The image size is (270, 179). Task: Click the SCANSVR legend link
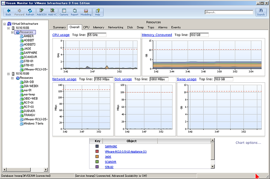coord(111,162)
